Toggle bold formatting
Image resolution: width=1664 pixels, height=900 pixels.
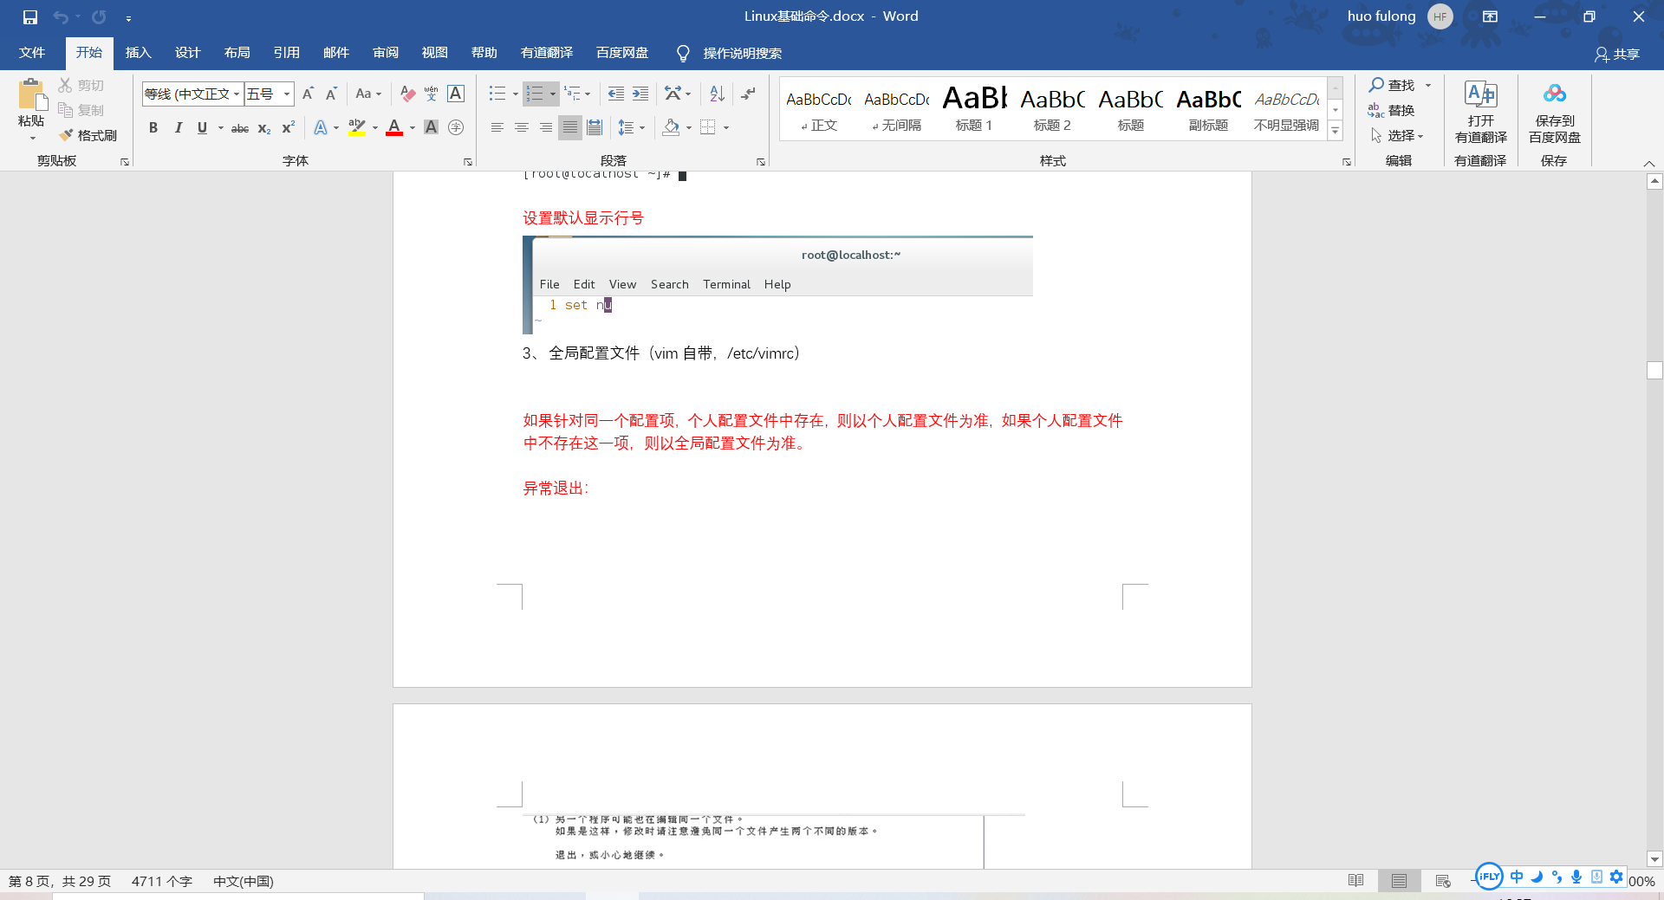153,127
